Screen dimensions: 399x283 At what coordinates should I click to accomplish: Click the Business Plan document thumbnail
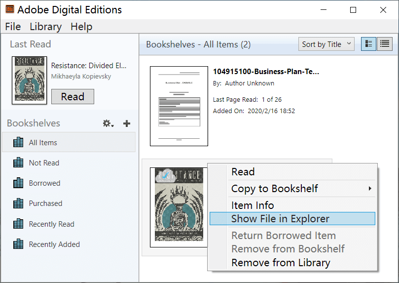point(179,106)
